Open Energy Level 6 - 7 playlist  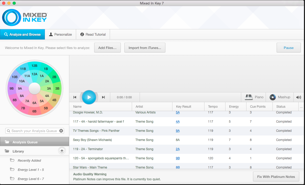[31, 179]
